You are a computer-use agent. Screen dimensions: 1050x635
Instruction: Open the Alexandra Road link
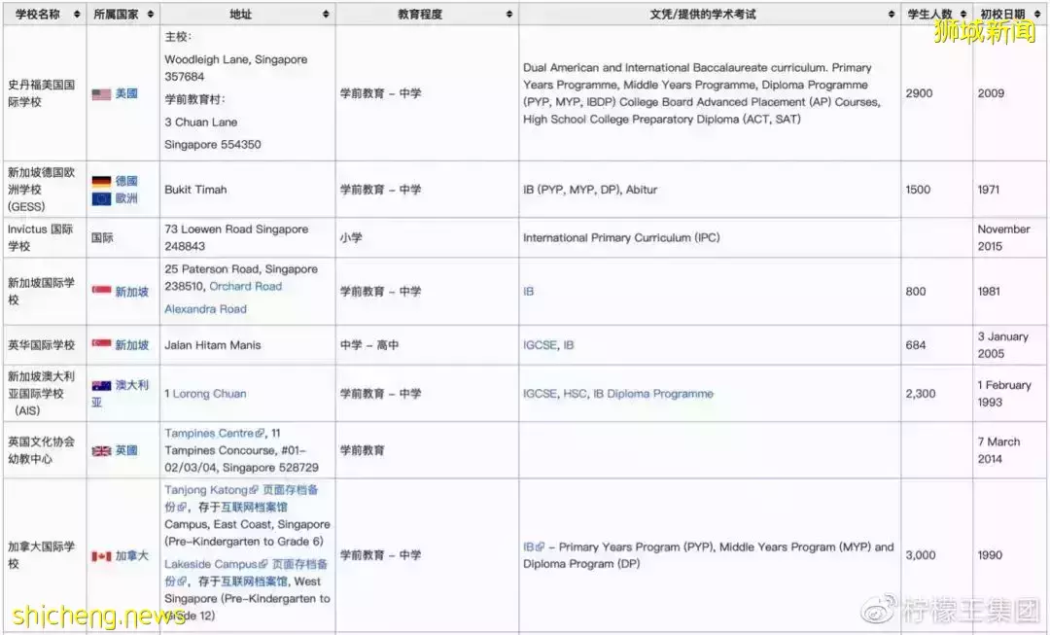[205, 309]
